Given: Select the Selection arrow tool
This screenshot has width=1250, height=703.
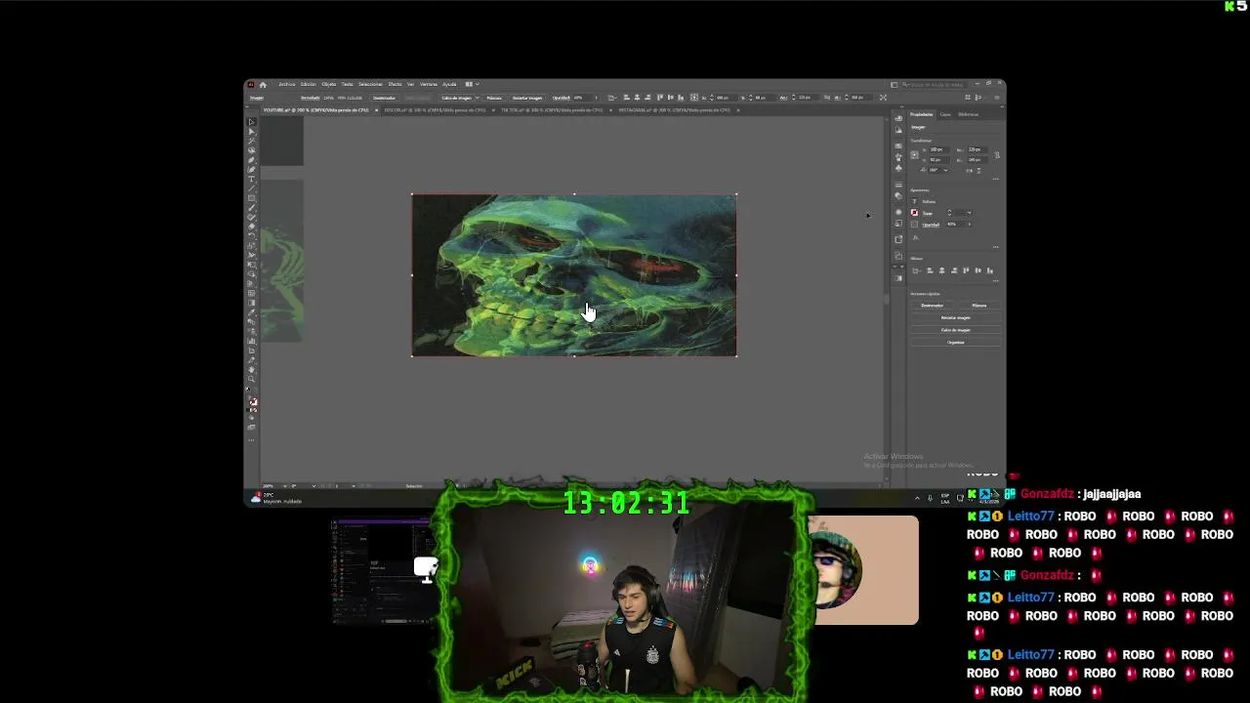Looking at the screenshot, I should click(x=252, y=121).
